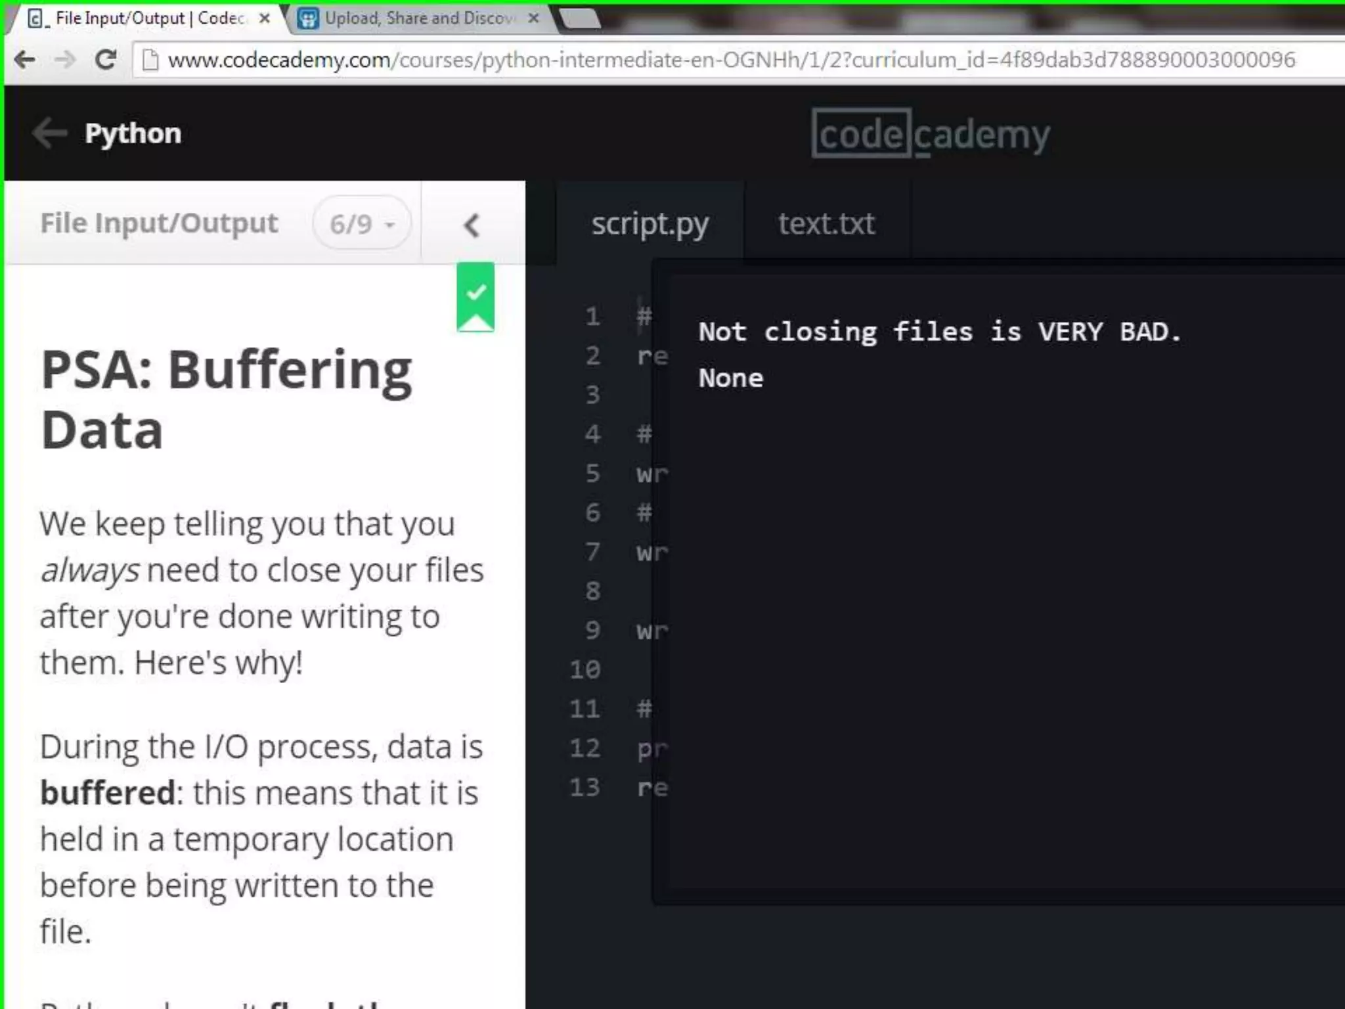Click the bold word 'buffered'

coord(108,793)
